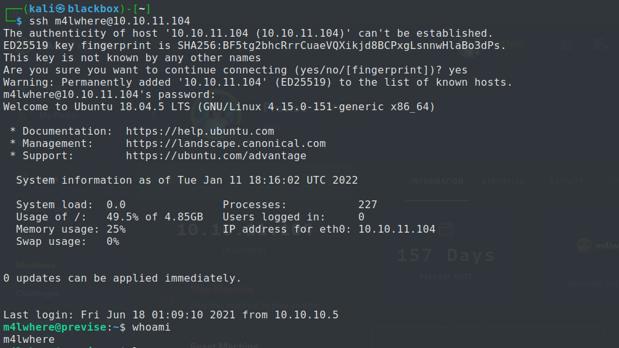The height and width of the screenshot is (348, 619).
Task: Click the m4lwhere creator avatar
Action: [x=583, y=246]
